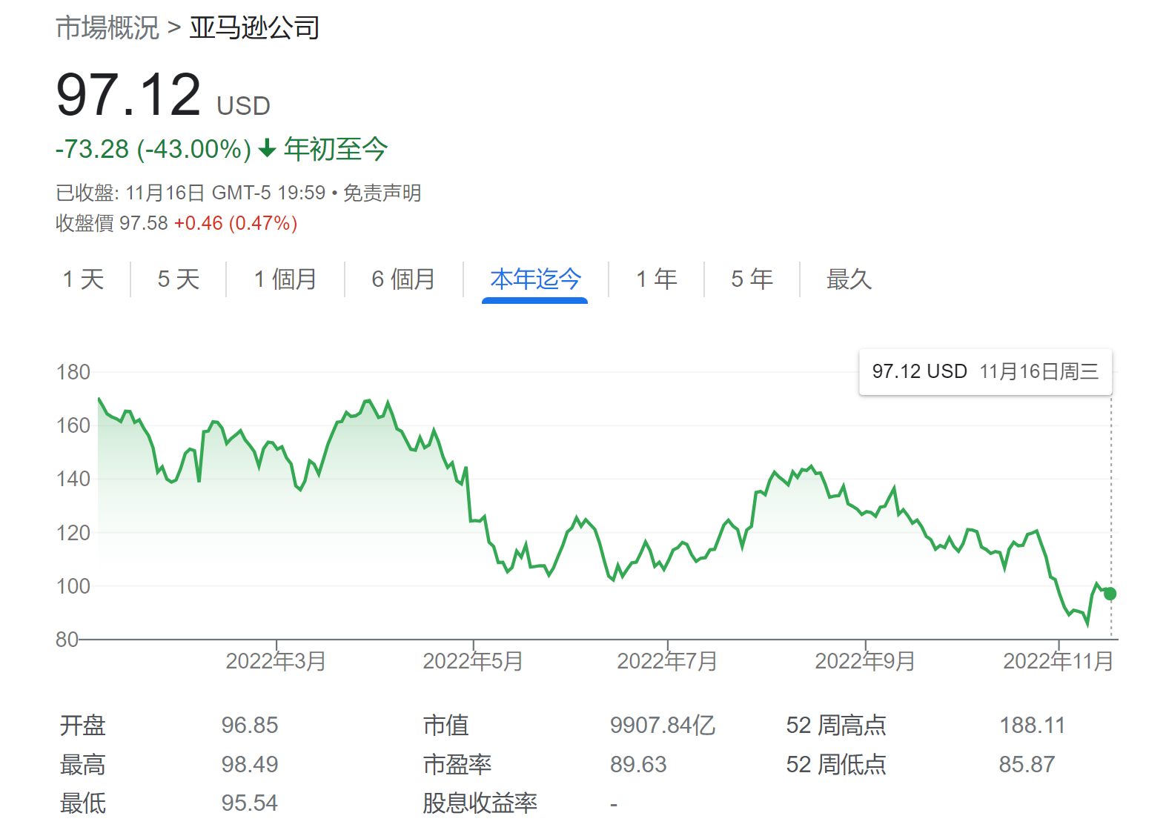Click the green endpoint marker on chart
The image size is (1166, 833).
(1110, 594)
